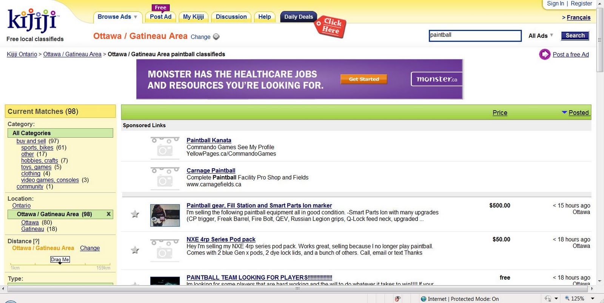The width and height of the screenshot is (604, 303).
Task: Click the Kijiji logo
Action: [32, 21]
